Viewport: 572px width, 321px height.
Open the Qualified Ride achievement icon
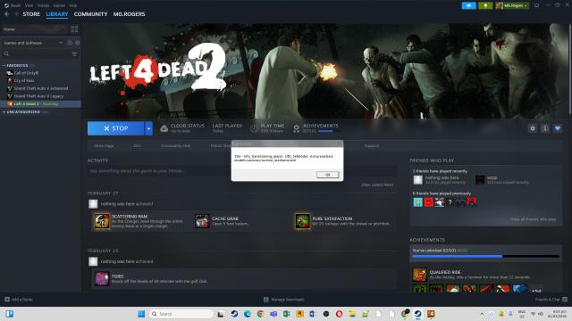[x=419, y=275]
